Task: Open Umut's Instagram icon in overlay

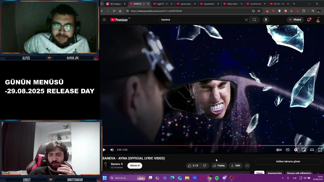Action: click(x=99, y=180)
